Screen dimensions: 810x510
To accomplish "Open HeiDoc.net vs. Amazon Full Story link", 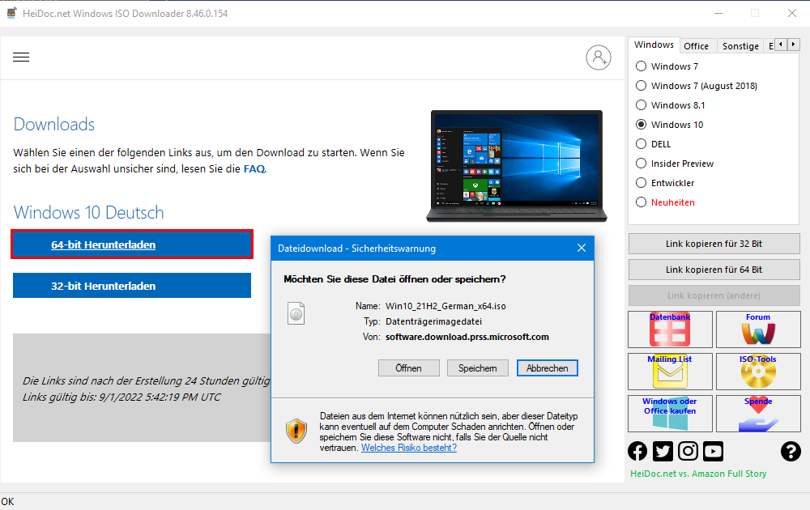I will click(698, 474).
